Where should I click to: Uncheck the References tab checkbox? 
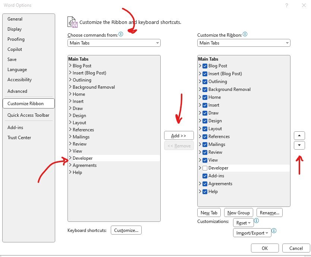[x=205, y=137]
